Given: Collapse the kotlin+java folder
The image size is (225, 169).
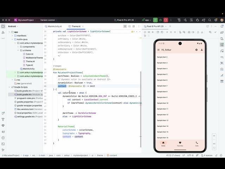Looking at the screenshot, I should 12,39.
